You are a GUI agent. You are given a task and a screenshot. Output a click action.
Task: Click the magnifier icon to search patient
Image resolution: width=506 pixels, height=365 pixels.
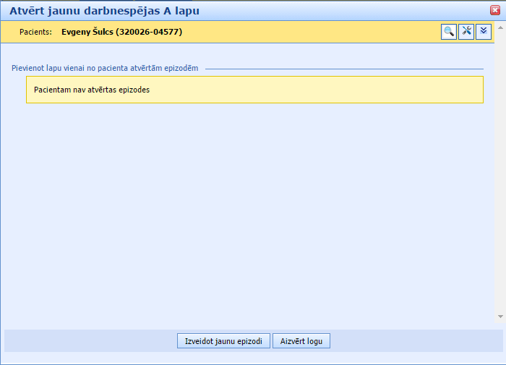449,32
